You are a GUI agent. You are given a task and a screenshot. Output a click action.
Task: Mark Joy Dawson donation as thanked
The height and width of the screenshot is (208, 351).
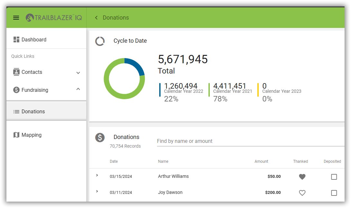302,193
